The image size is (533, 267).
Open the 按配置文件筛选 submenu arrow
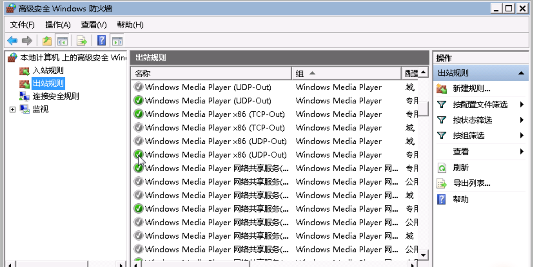pyautogui.click(x=522, y=104)
